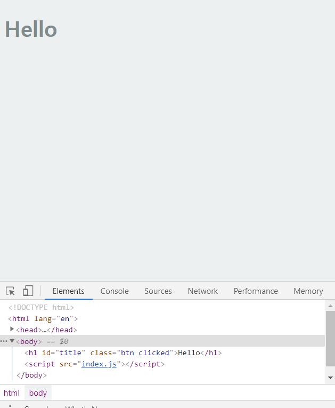335x408 pixels.
Task: Open the Memory tab
Action: (308, 291)
